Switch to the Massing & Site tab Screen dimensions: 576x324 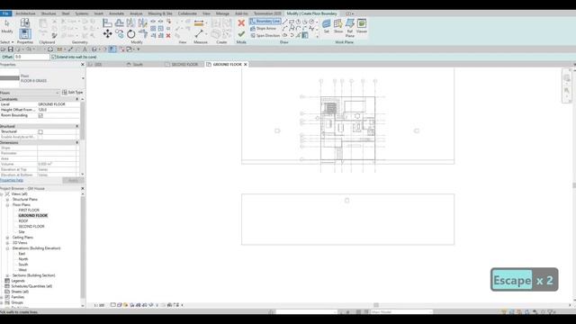[160, 13]
